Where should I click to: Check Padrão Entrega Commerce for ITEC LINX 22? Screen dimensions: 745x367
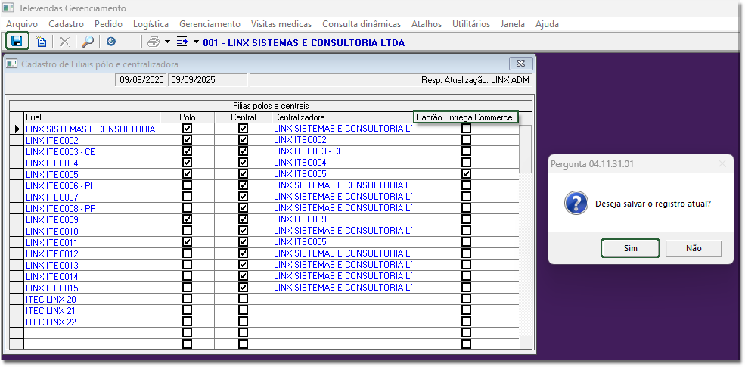tap(467, 322)
